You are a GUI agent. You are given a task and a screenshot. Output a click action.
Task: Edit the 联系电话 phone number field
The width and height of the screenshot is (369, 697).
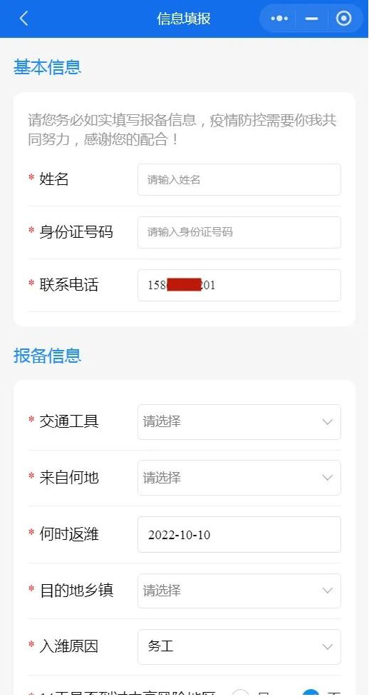[x=239, y=285]
